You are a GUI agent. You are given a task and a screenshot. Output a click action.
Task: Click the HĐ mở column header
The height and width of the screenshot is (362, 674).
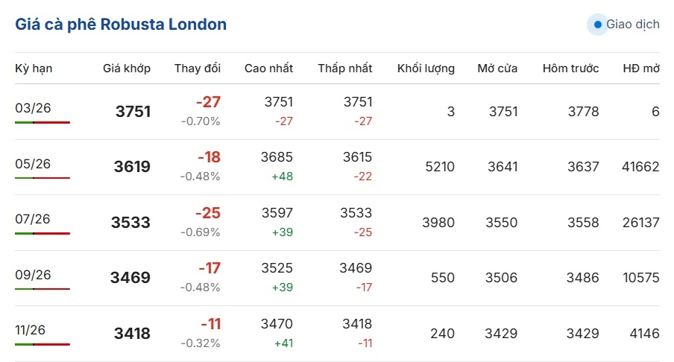point(641,69)
